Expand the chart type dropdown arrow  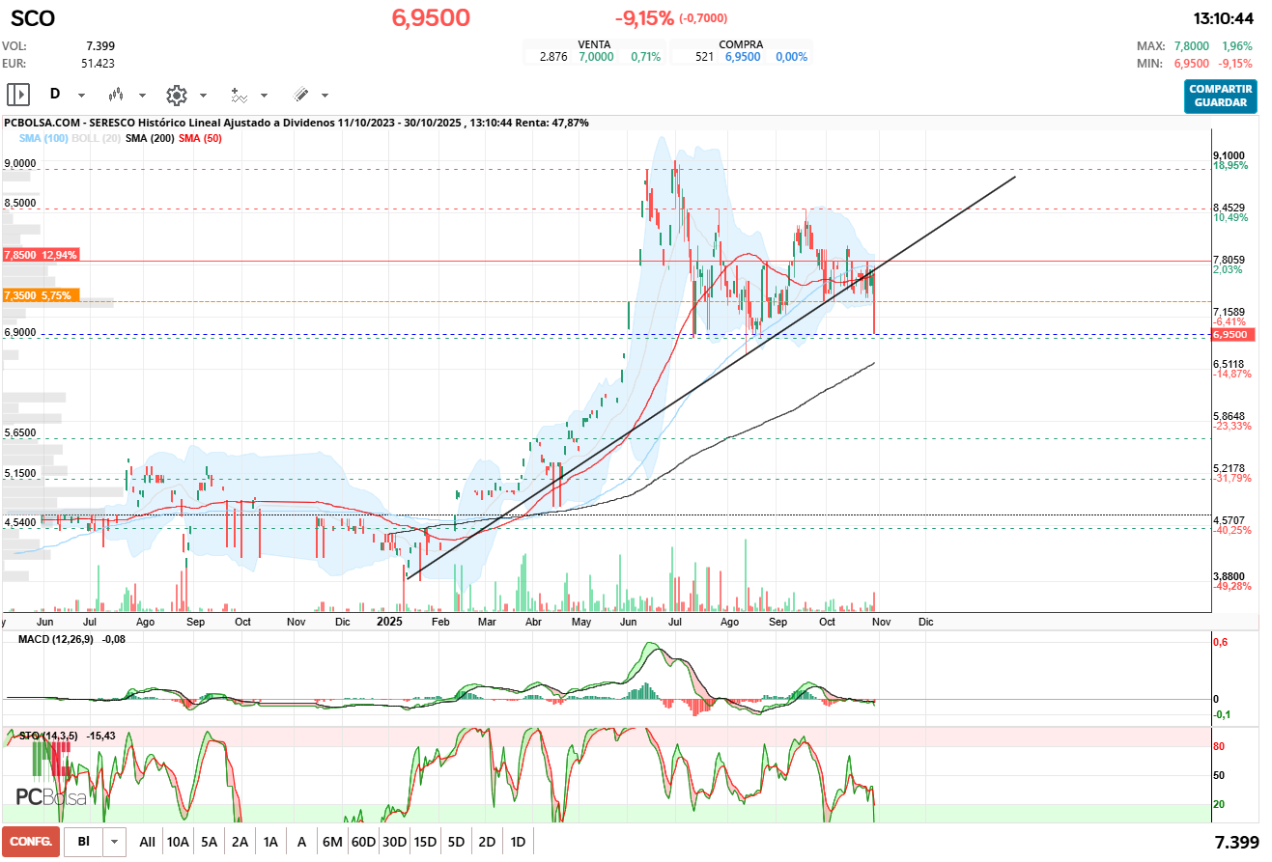142,96
